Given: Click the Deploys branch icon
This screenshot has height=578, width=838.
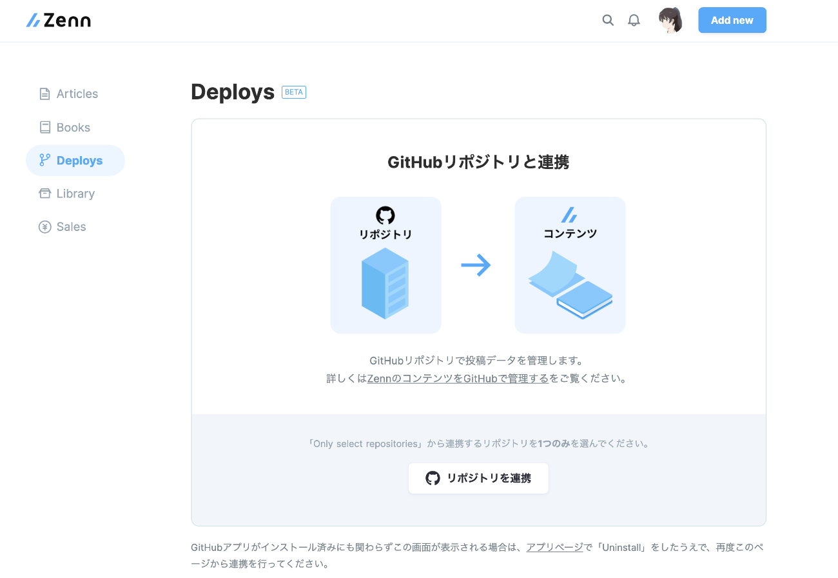Looking at the screenshot, I should coord(44,161).
